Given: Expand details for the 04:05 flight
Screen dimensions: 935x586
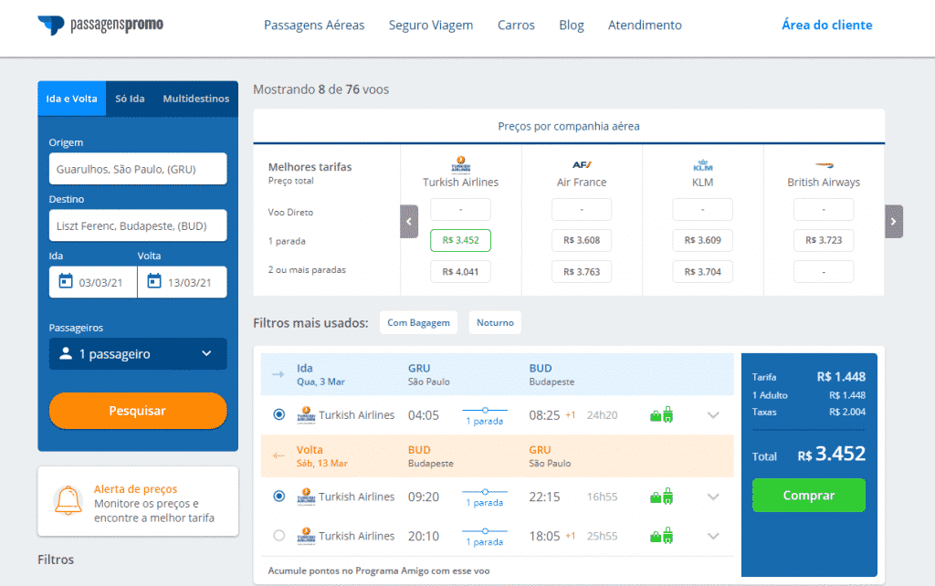Looking at the screenshot, I should [x=713, y=414].
